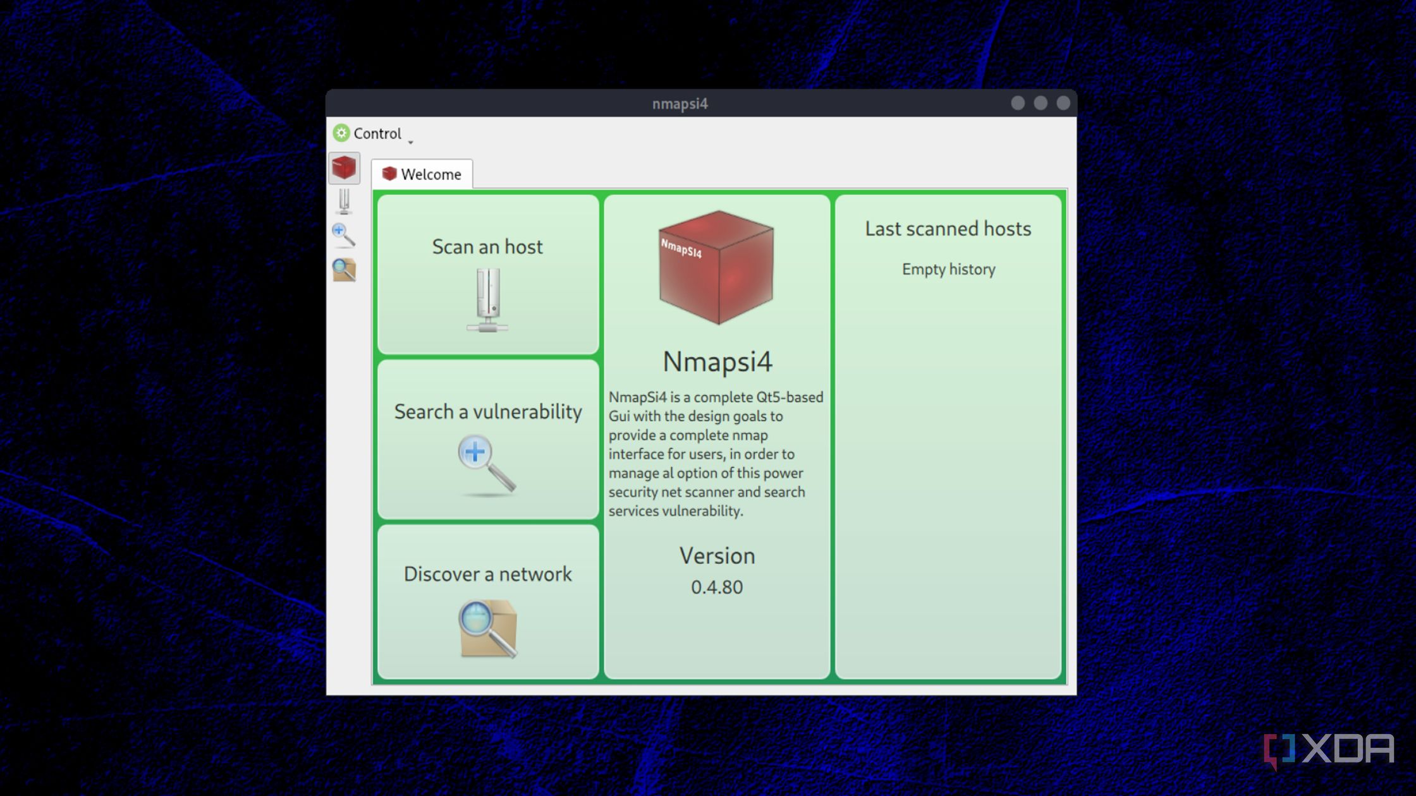Click the Discover a network tile

[488, 602]
